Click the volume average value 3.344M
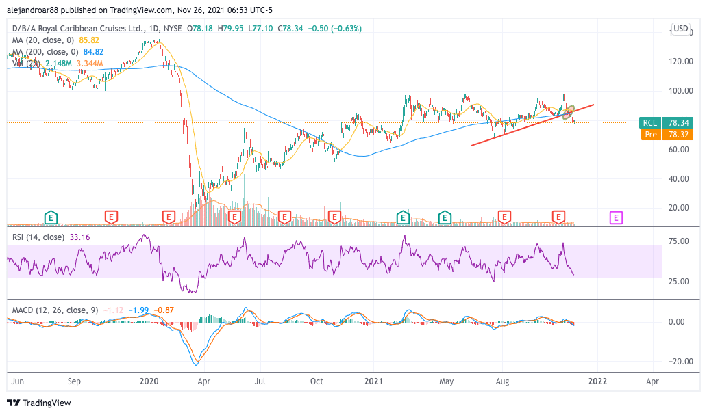707x415 pixels. [90, 64]
